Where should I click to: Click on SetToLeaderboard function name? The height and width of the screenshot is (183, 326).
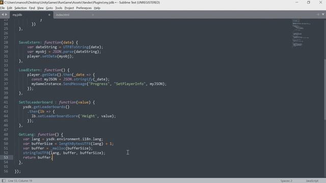pos(36,102)
